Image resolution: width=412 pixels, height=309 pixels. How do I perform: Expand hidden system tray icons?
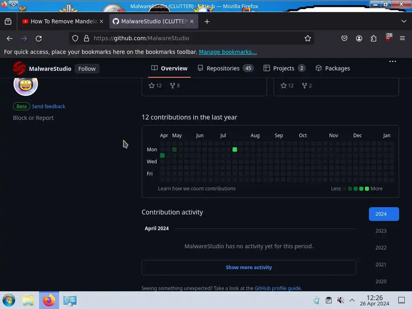[352, 300]
